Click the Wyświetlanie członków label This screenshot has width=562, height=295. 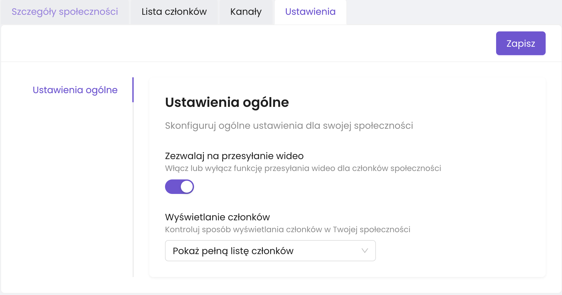[x=217, y=217]
